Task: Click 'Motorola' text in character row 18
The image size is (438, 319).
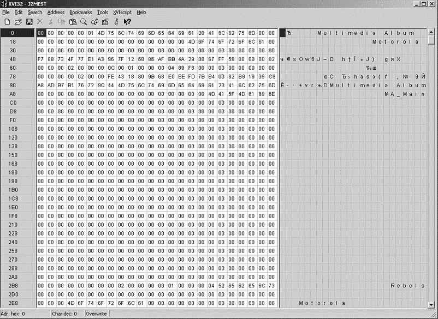Action: (395, 41)
